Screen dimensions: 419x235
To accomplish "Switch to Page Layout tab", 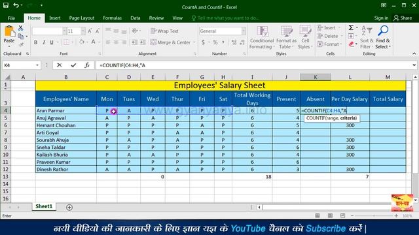I will pyautogui.click(x=81, y=18).
